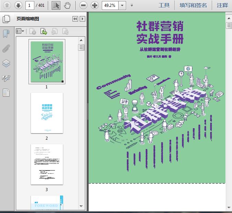The image size is (232, 213).
Task: Open the thumbnail options menu dropdown
Action: pyautogui.click(x=20, y=31)
